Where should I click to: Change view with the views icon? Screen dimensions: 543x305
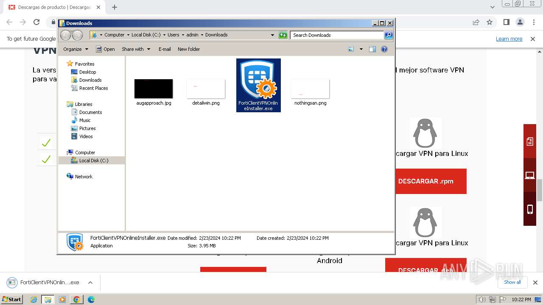pyautogui.click(x=351, y=49)
